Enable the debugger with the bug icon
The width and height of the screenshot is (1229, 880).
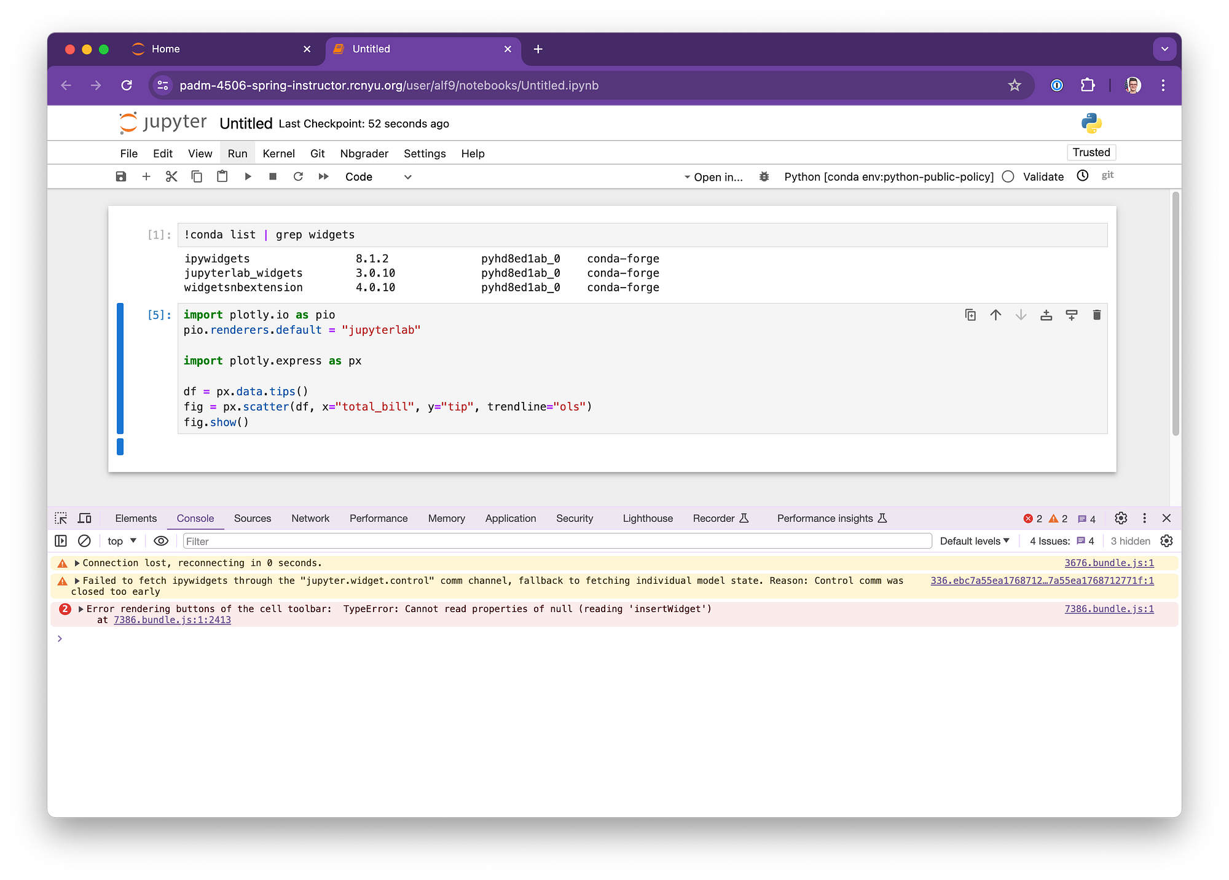[764, 177]
